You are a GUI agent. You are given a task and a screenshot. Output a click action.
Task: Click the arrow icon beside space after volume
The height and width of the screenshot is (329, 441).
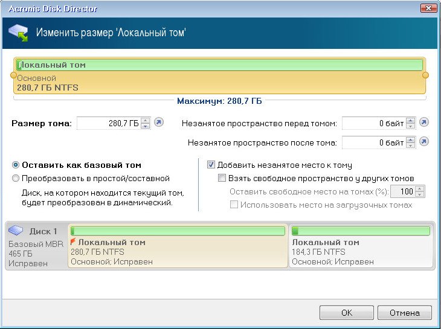pos(424,142)
